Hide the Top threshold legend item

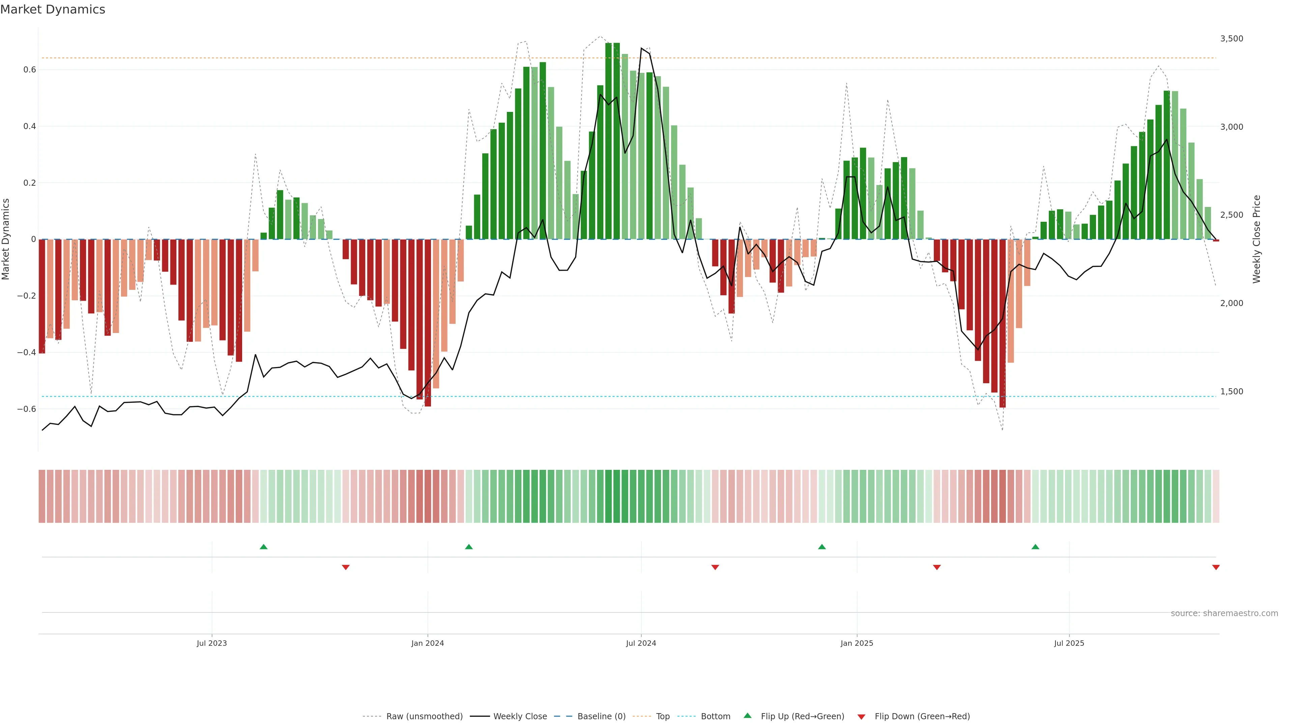663,717
